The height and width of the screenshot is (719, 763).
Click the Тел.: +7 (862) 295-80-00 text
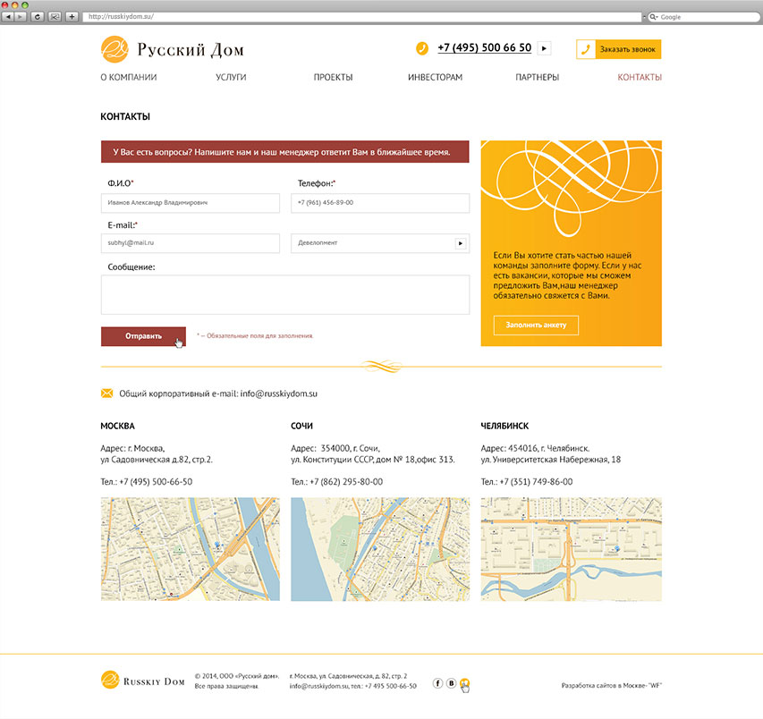pyautogui.click(x=336, y=482)
